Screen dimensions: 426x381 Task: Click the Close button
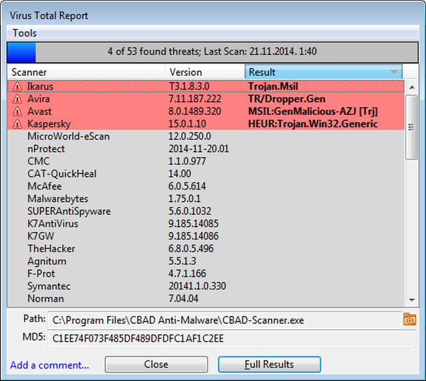click(x=156, y=364)
